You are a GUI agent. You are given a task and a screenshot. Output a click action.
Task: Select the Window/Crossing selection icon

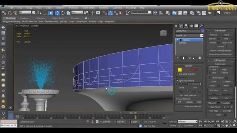pos(51,13)
